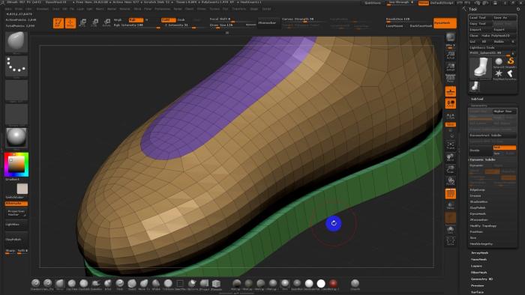Open the Brush menu
Screen dimensions: 525x295
click(x=19, y=9)
